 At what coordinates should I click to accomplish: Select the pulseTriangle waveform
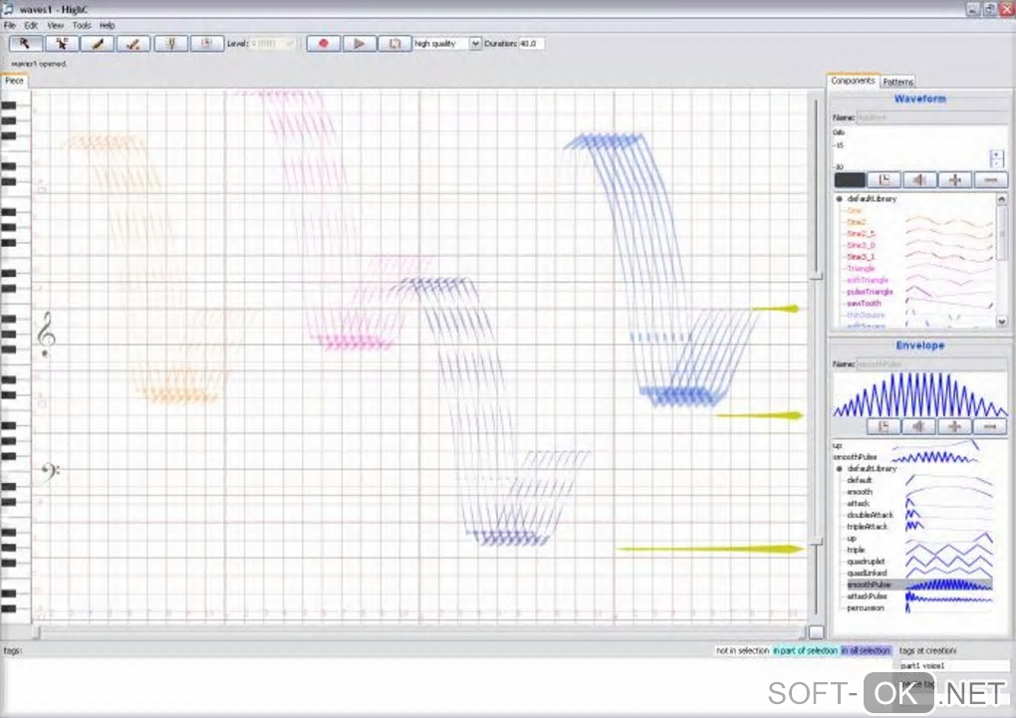pos(870,292)
